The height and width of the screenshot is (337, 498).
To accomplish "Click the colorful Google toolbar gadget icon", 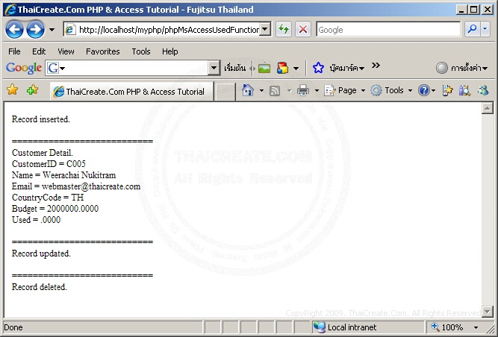I will pyautogui.click(x=282, y=68).
